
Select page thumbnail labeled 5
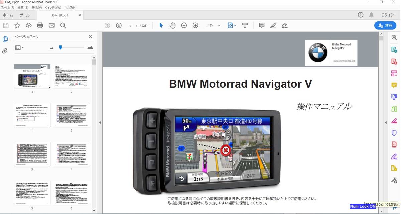coord(32,193)
